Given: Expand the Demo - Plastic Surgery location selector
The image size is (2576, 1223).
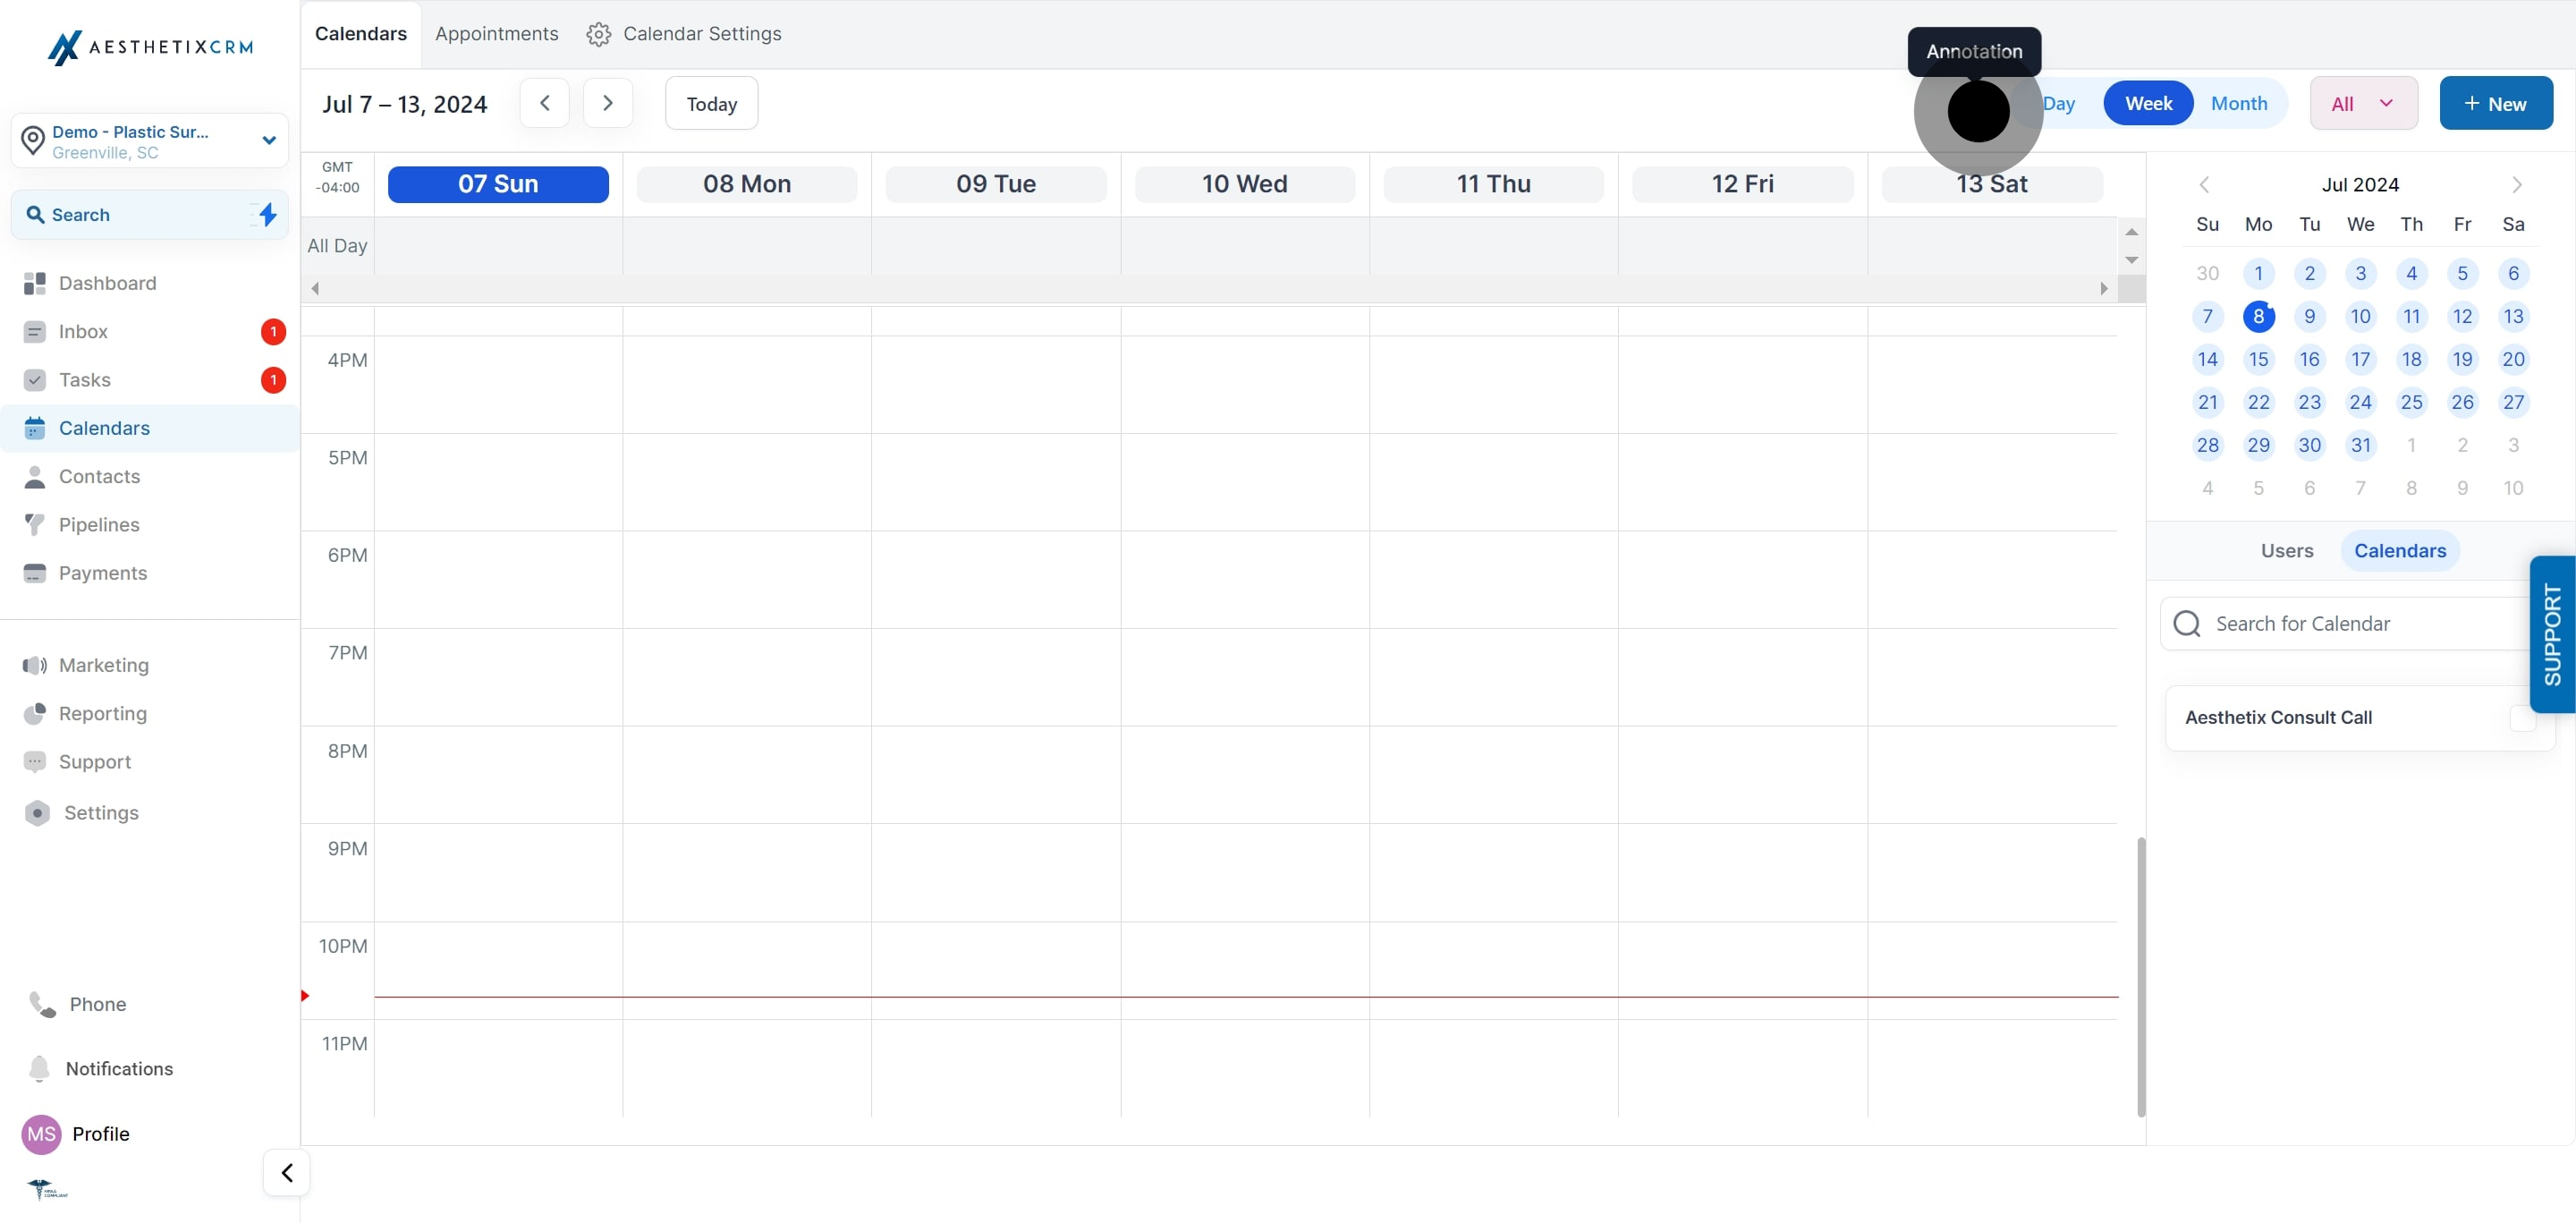Looking at the screenshot, I should click(x=150, y=141).
